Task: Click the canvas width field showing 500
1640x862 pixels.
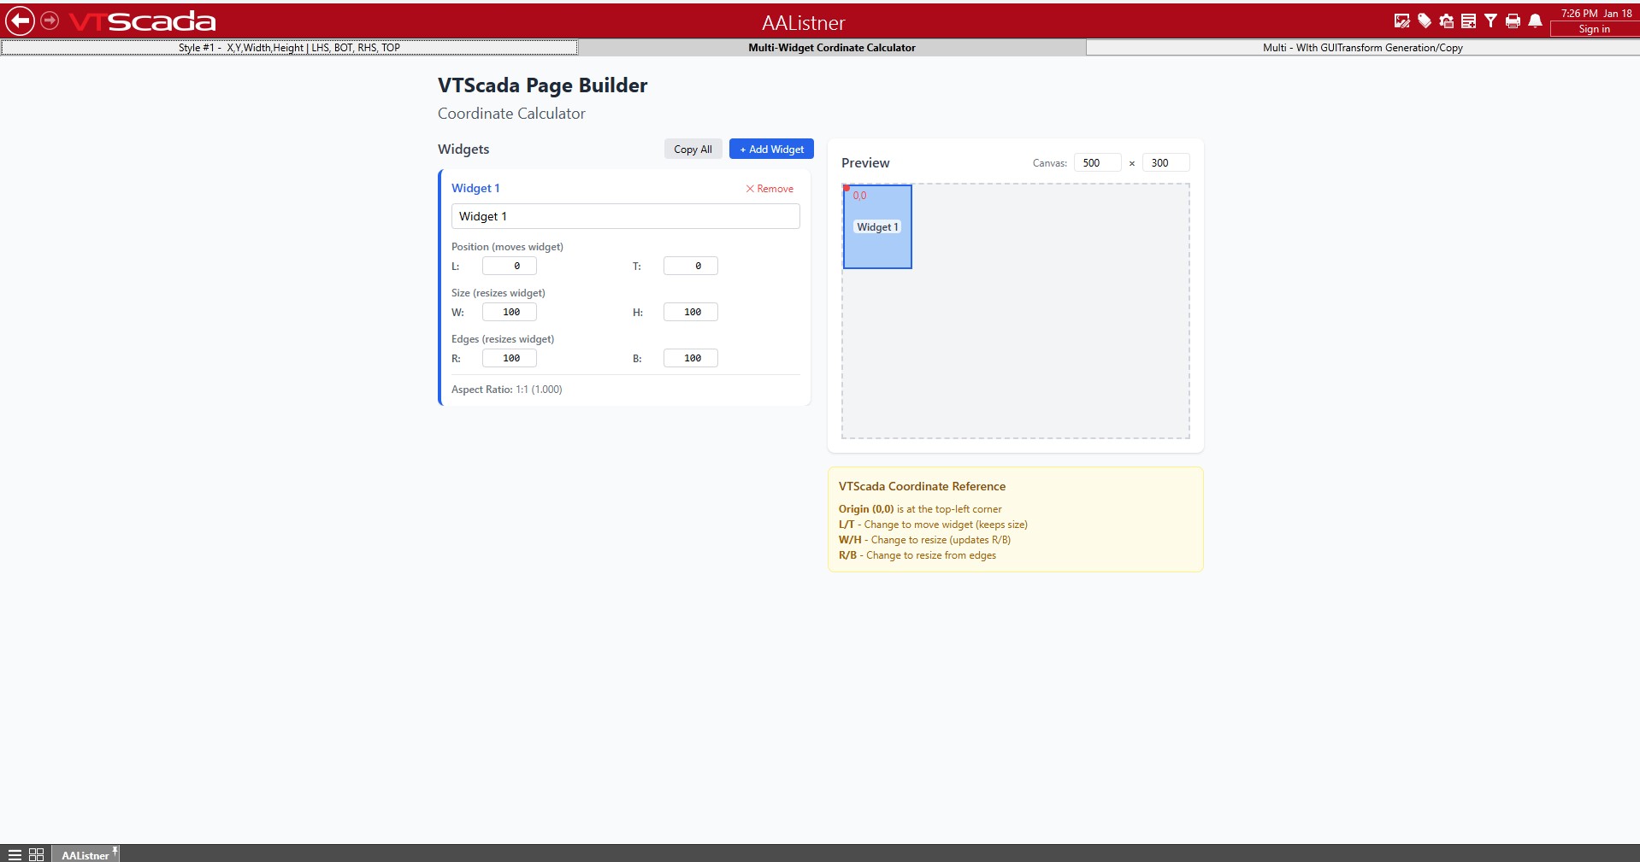Action: click(x=1097, y=163)
